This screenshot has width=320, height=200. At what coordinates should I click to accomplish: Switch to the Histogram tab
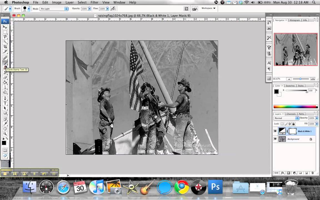tap(294, 20)
